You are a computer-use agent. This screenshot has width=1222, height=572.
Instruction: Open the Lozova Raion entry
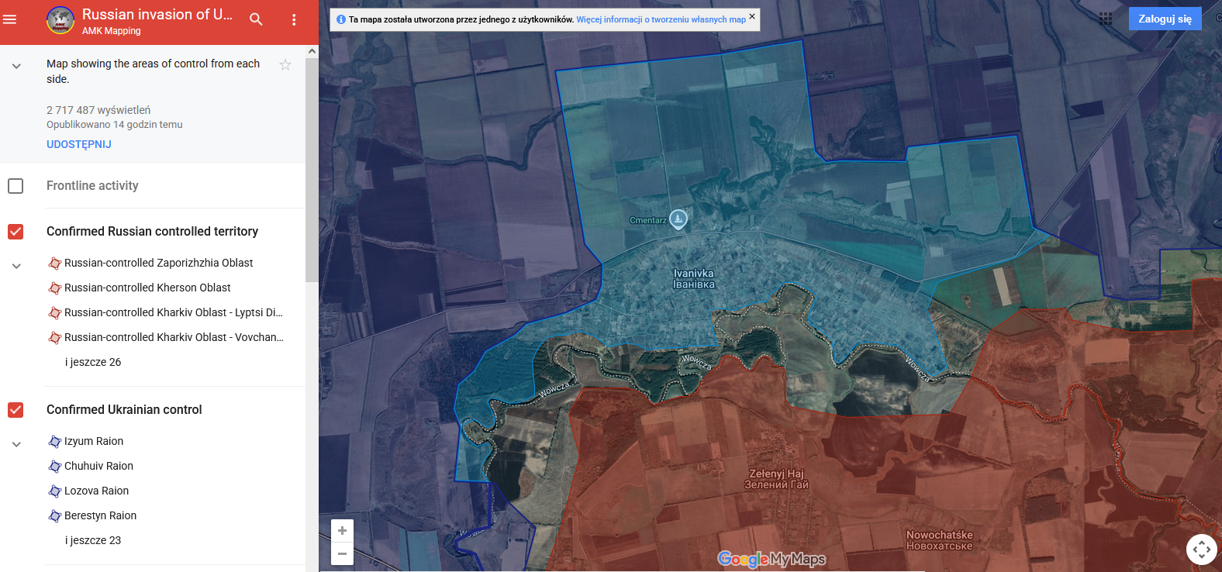coord(96,491)
